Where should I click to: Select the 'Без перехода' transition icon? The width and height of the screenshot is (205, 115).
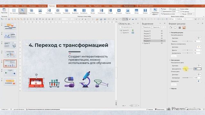(14, 11)
